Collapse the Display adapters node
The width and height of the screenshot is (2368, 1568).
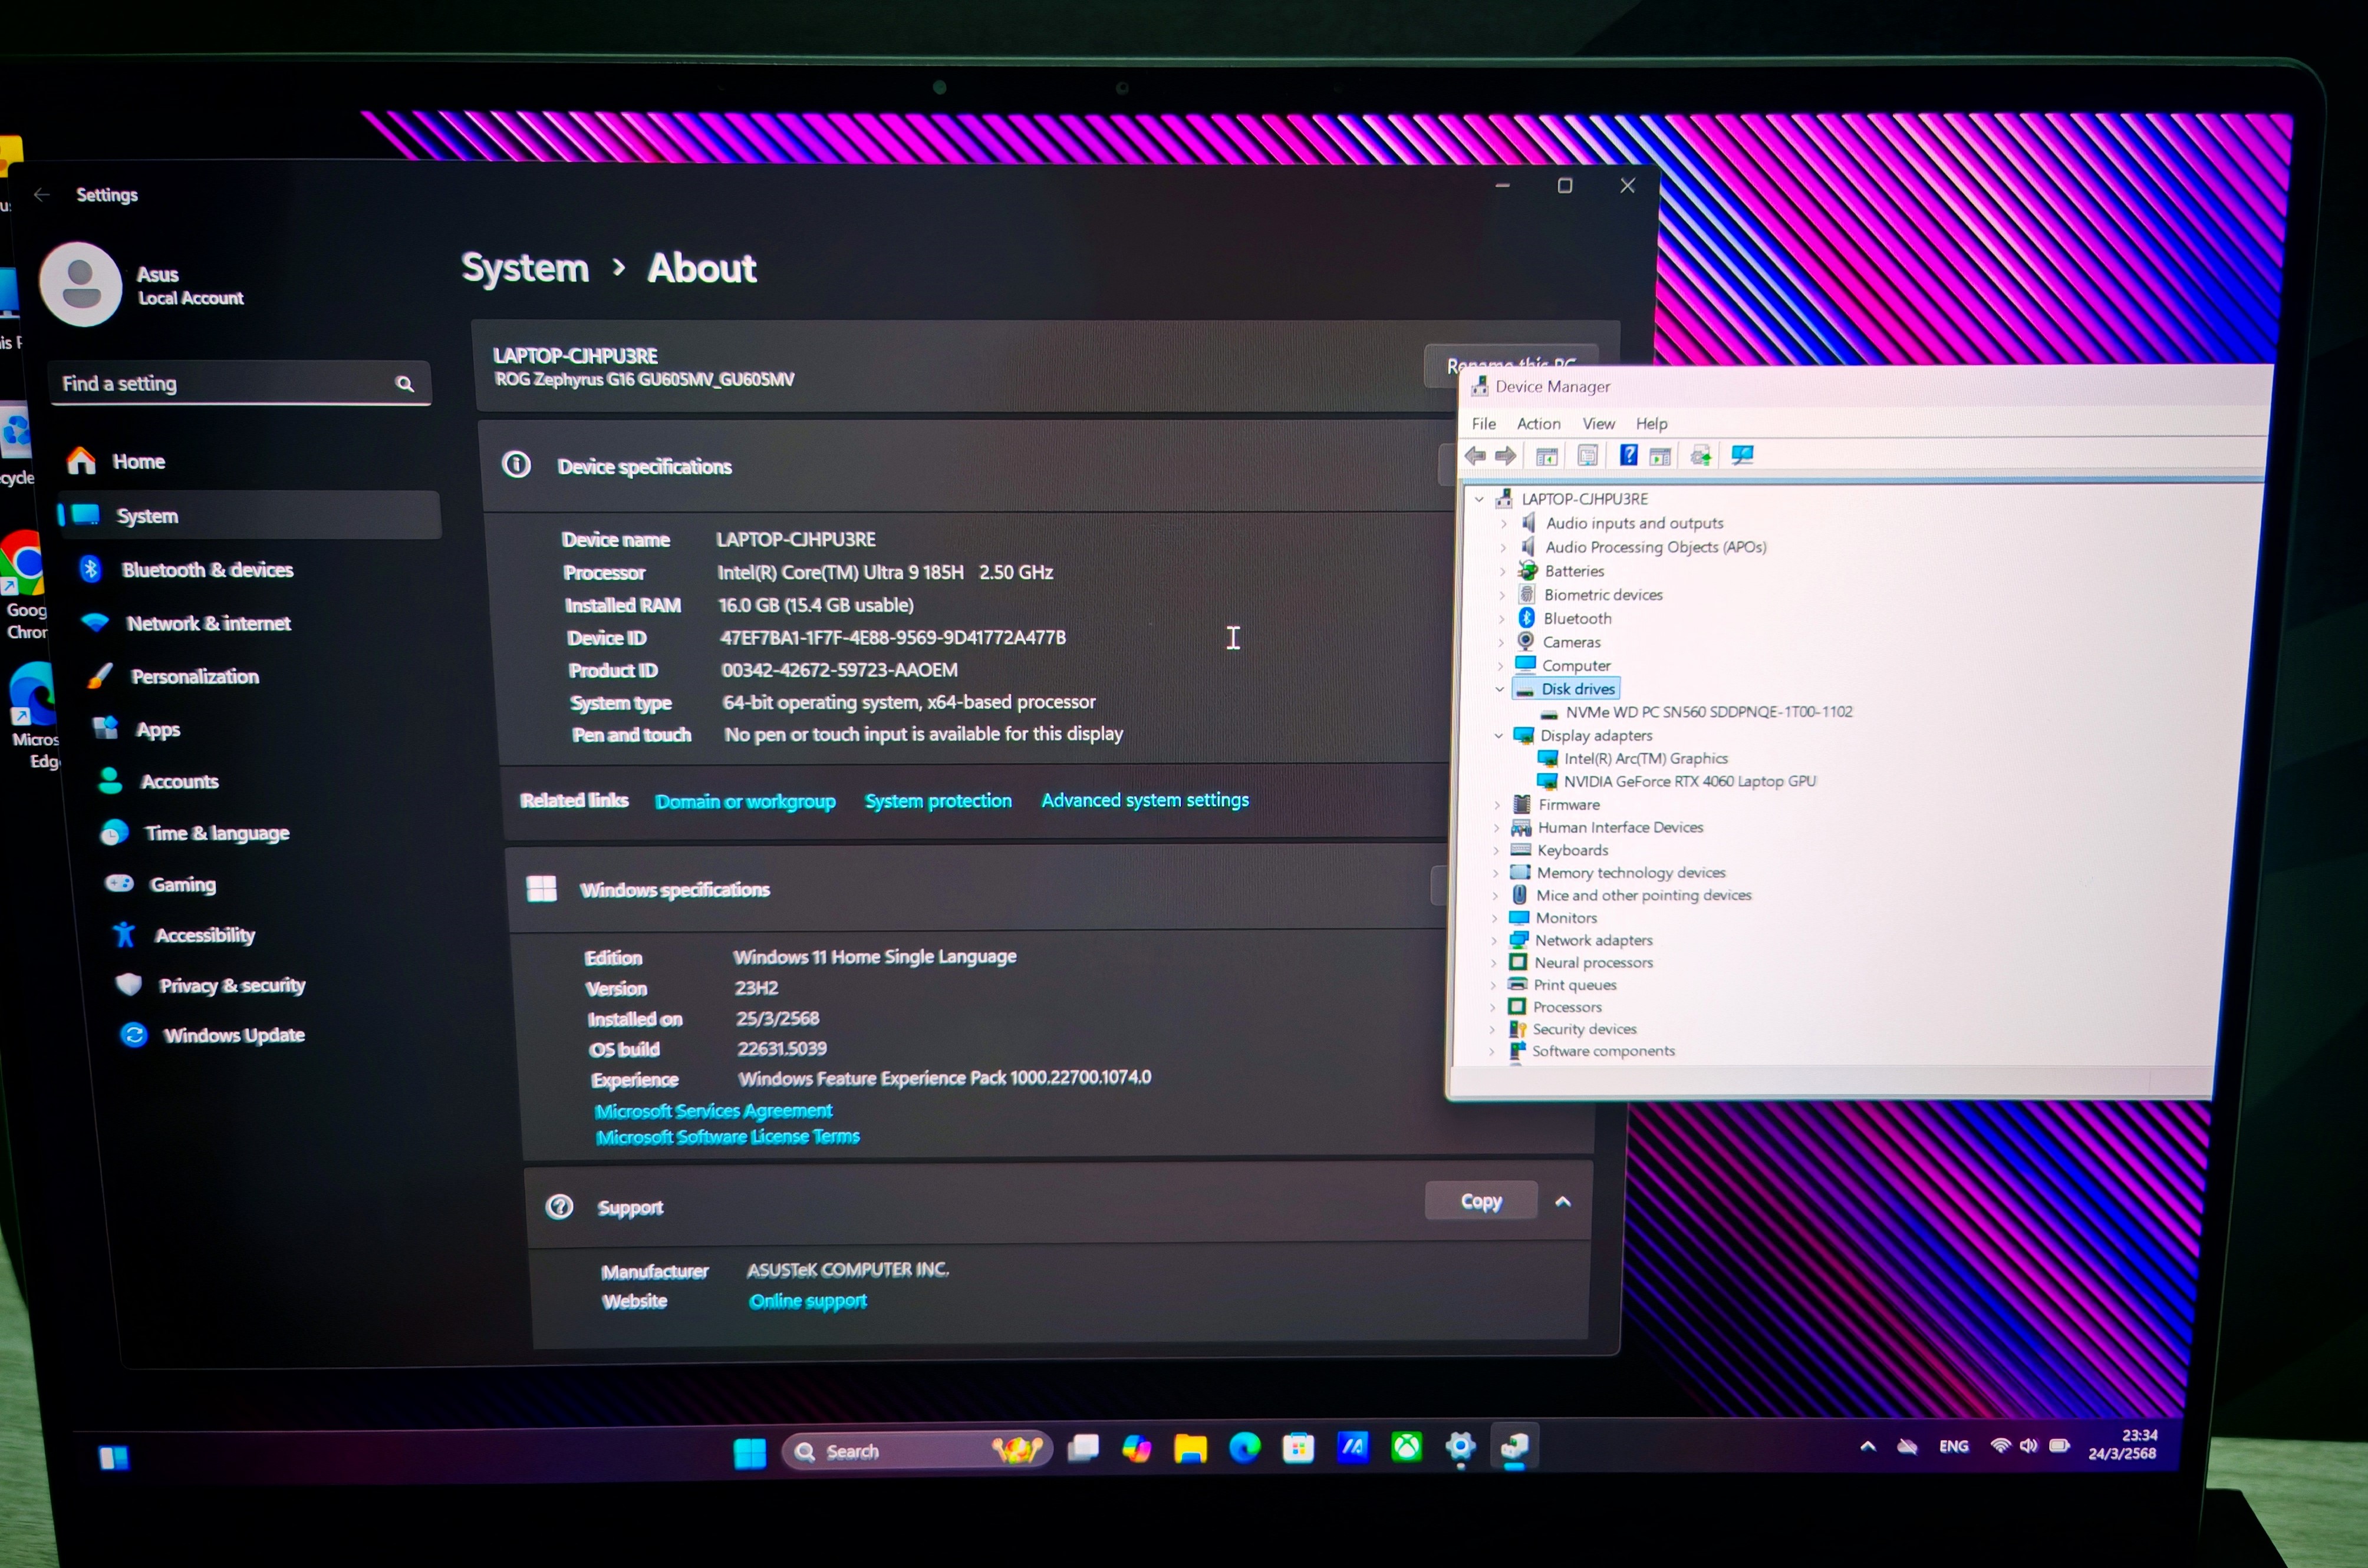1498,736
